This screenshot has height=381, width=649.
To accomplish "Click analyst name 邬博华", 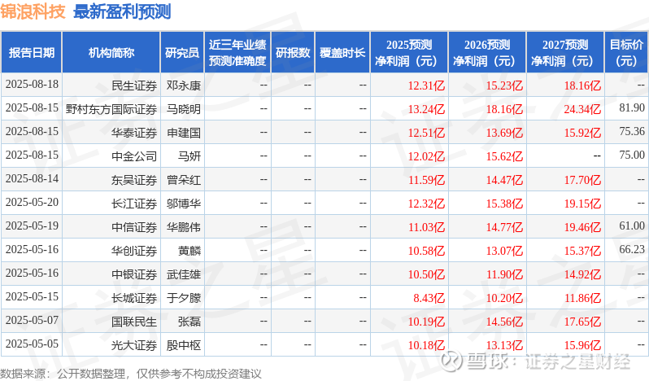I will point(184,204).
